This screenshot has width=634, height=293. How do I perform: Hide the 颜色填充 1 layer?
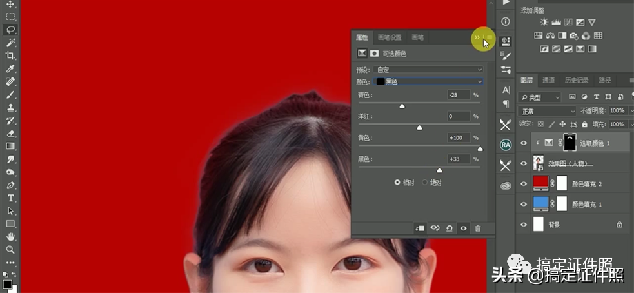tap(524, 204)
